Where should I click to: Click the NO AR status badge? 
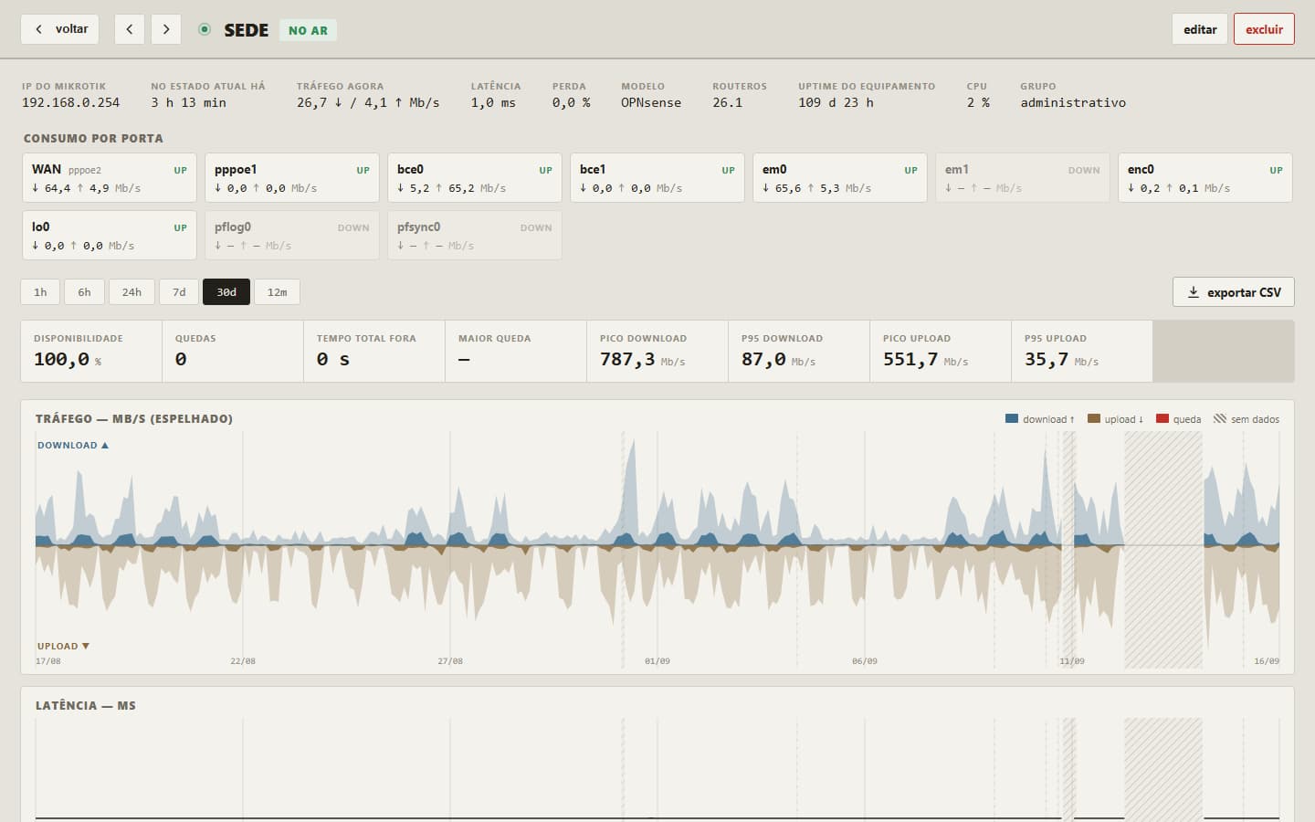point(308,30)
